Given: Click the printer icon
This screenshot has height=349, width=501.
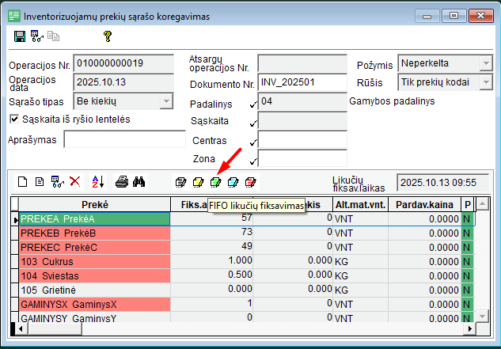Looking at the screenshot, I should (x=121, y=181).
